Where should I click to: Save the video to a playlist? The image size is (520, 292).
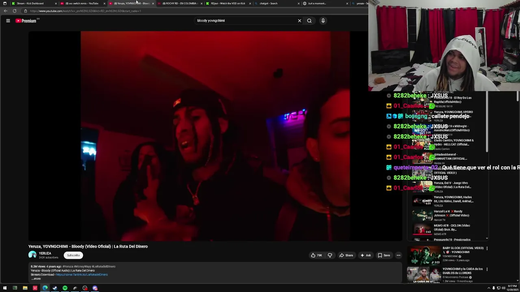click(384, 255)
